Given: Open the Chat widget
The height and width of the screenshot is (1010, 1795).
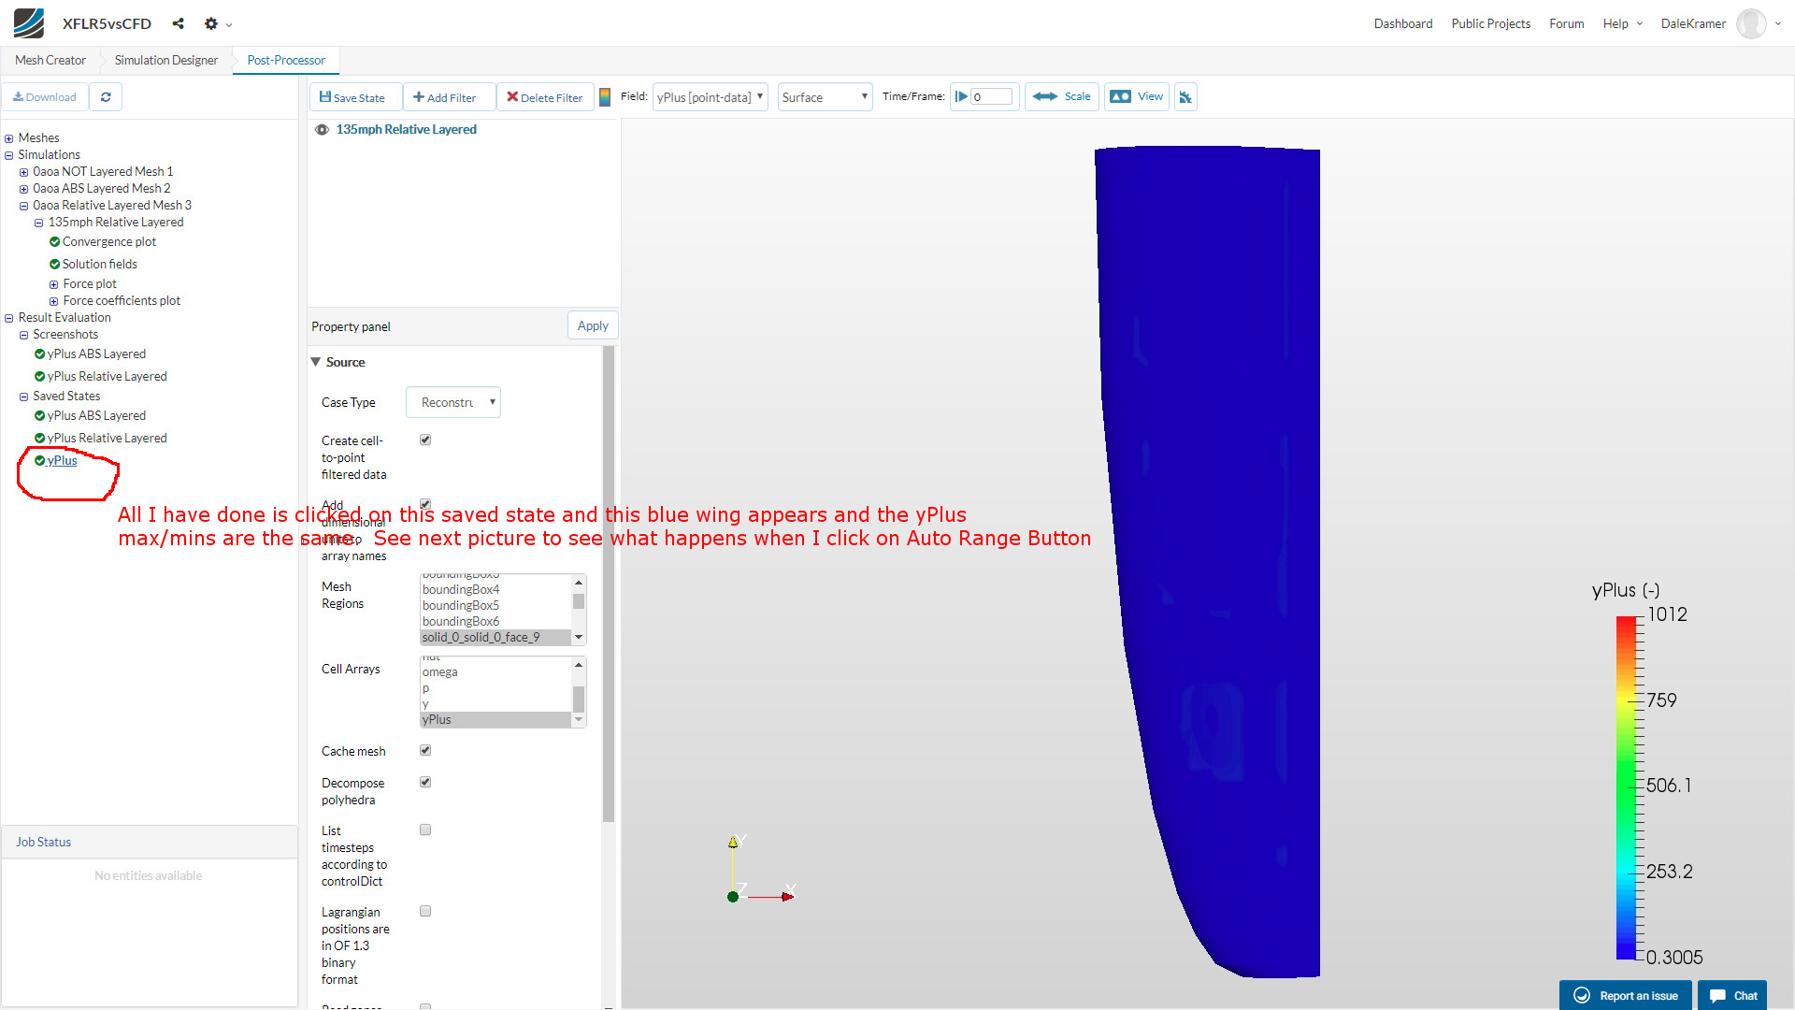Looking at the screenshot, I should (1732, 995).
